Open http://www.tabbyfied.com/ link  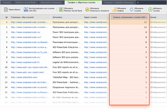[24, 77]
